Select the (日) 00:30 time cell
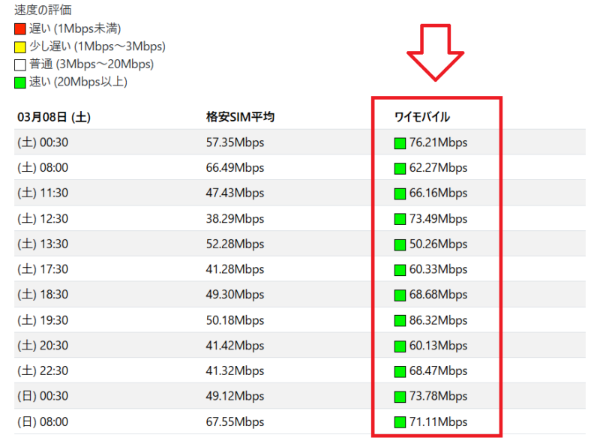 pyautogui.click(x=43, y=396)
